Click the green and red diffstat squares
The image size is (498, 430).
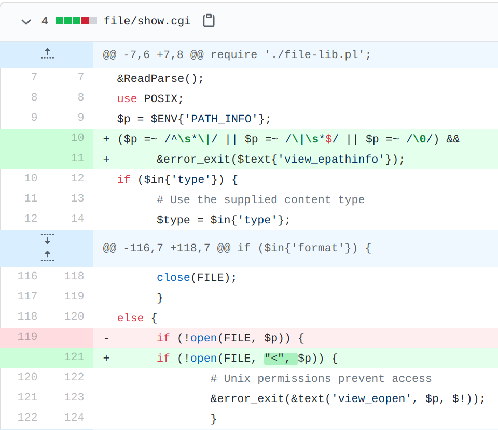click(76, 21)
